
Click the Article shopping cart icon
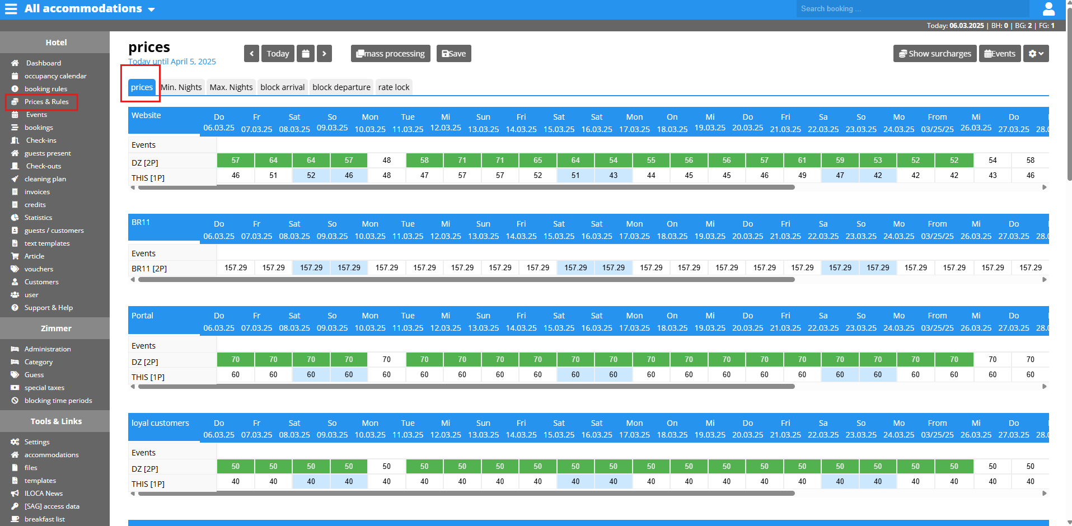[x=15, y=256]
